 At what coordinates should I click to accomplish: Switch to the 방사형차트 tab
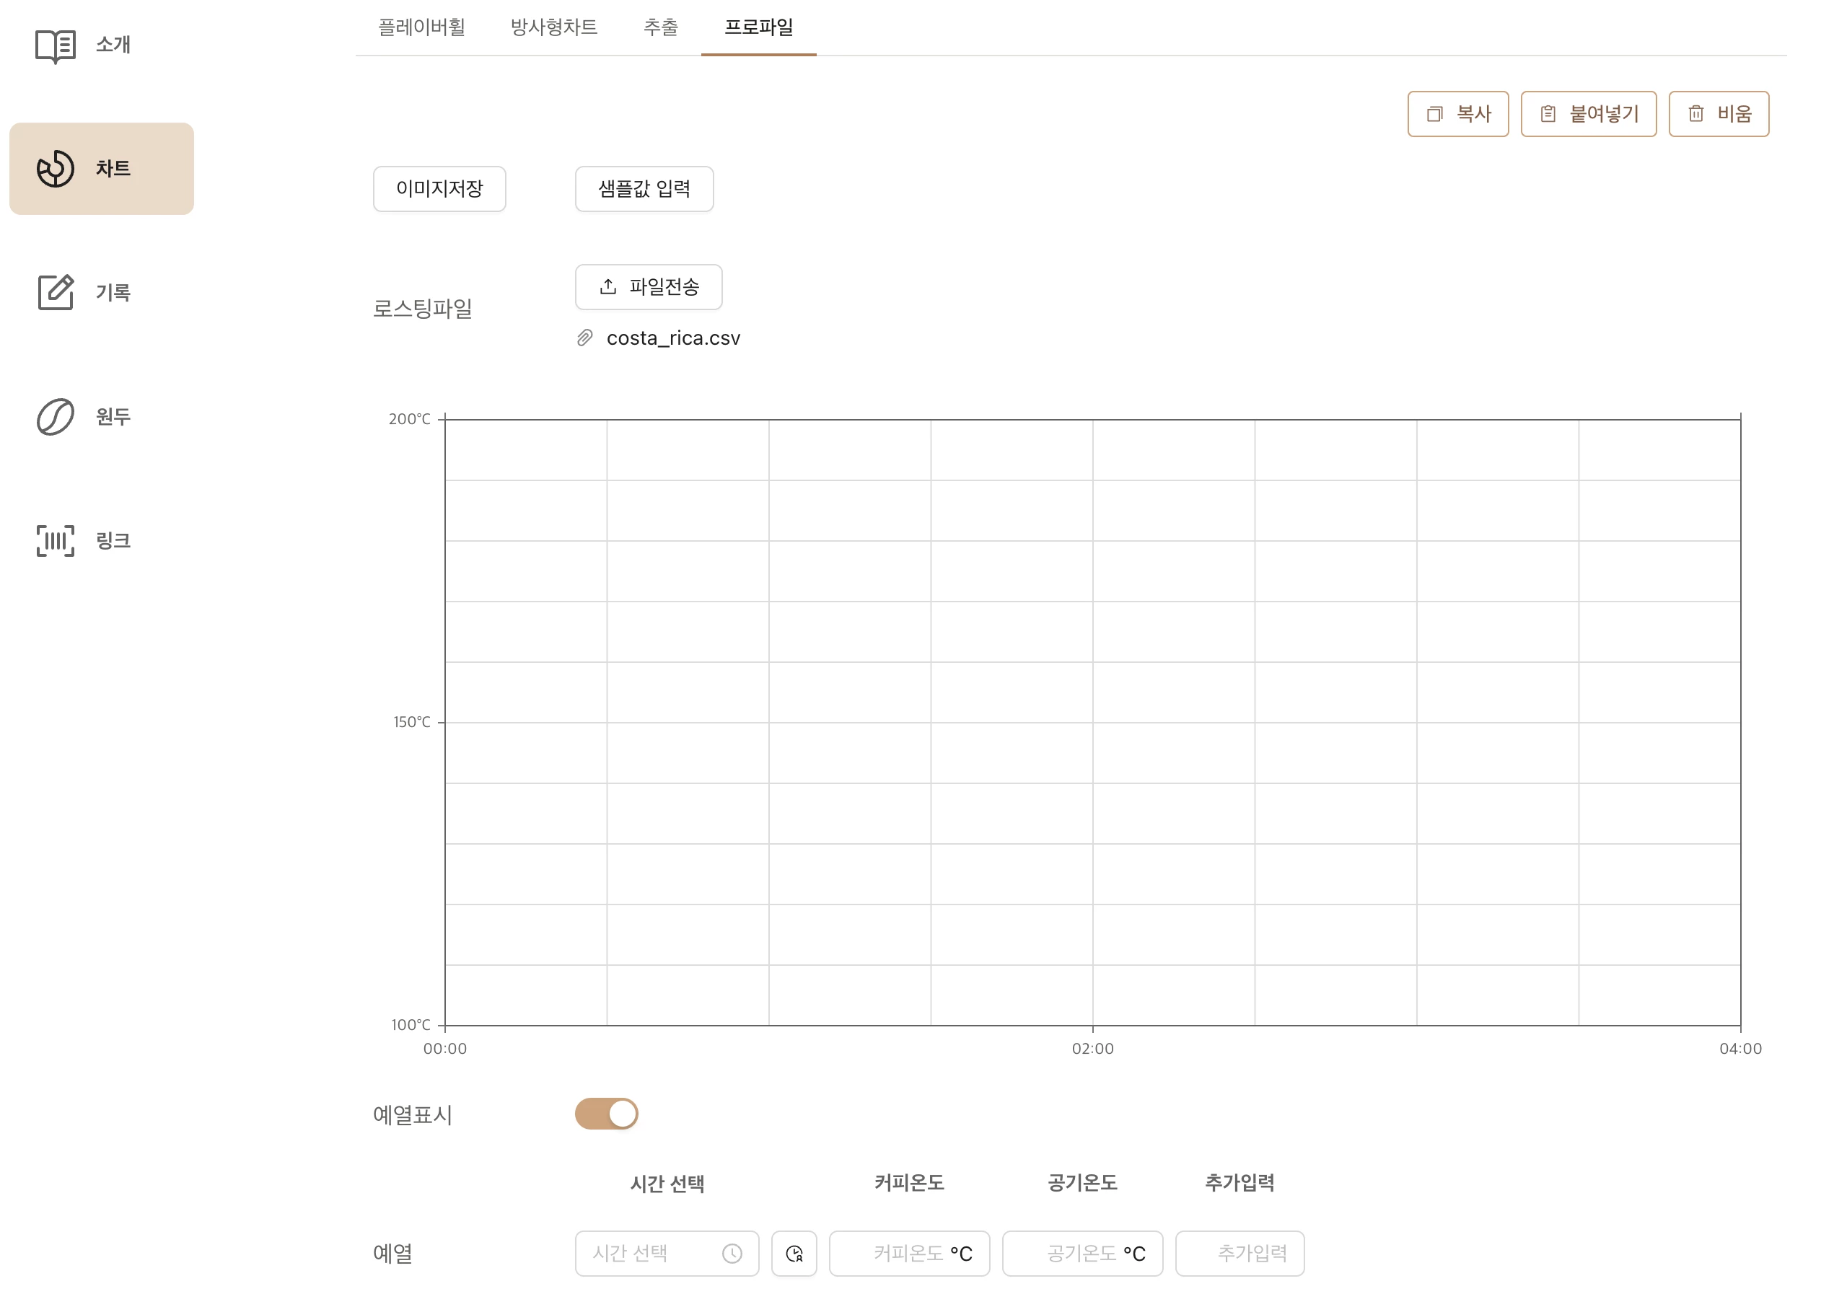pyautogui.click(x=553, y=27)
